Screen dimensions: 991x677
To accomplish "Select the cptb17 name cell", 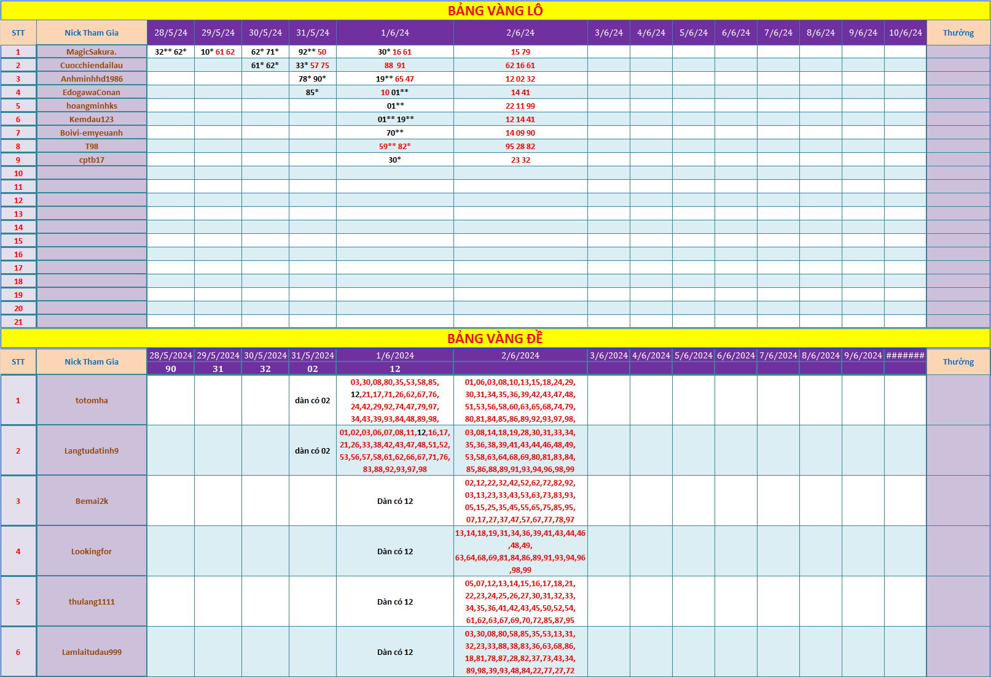I will (92, 160).
